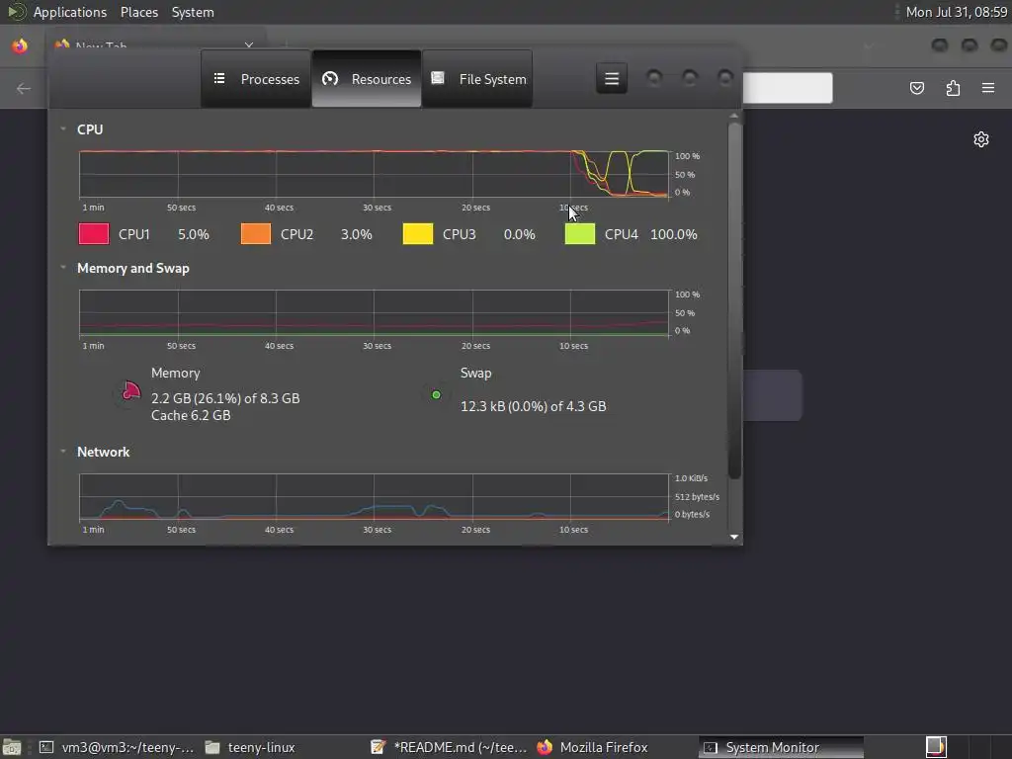Viewport: 1012px width, 759px height.
Task: Change the CPU4 green color swatch
Action: click(x=579, y=233)
